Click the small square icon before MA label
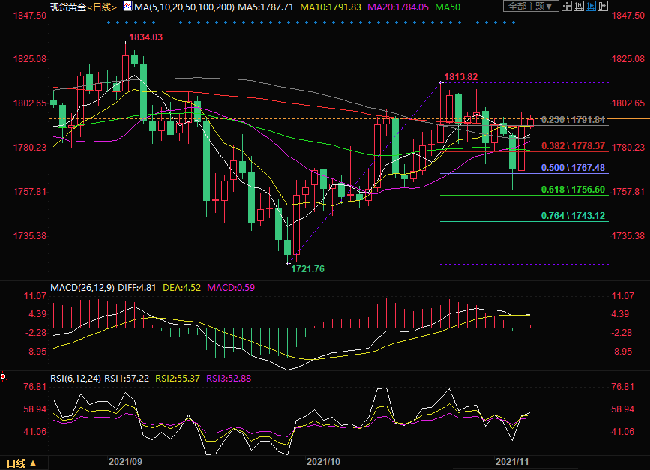Screen dimensions: 650x470 pos(128,7)
